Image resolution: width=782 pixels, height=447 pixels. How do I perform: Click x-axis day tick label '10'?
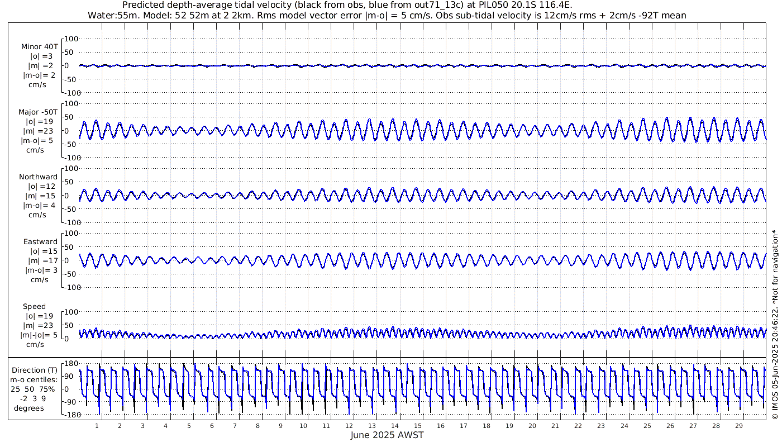coord(303,426)
